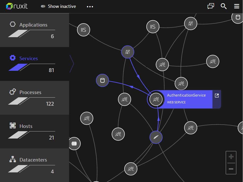
Task: Select the highlighted Apache feather node
Action: [156, 137]
